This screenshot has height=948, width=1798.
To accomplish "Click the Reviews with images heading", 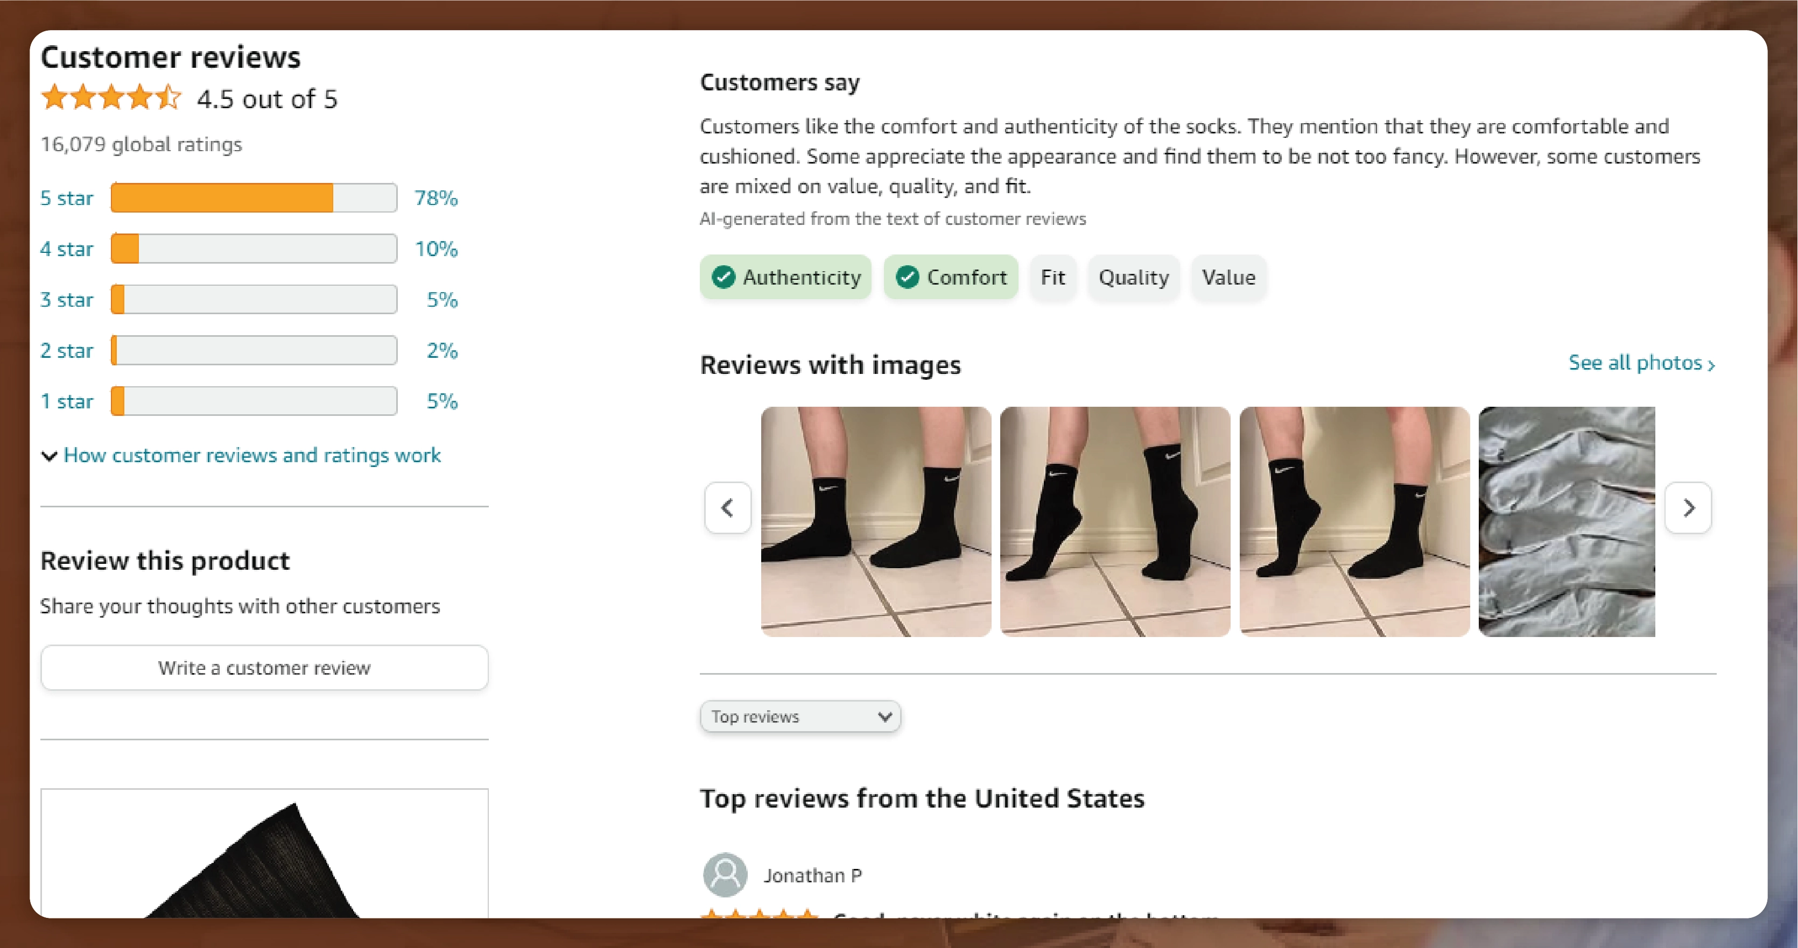I will (831, 365).
